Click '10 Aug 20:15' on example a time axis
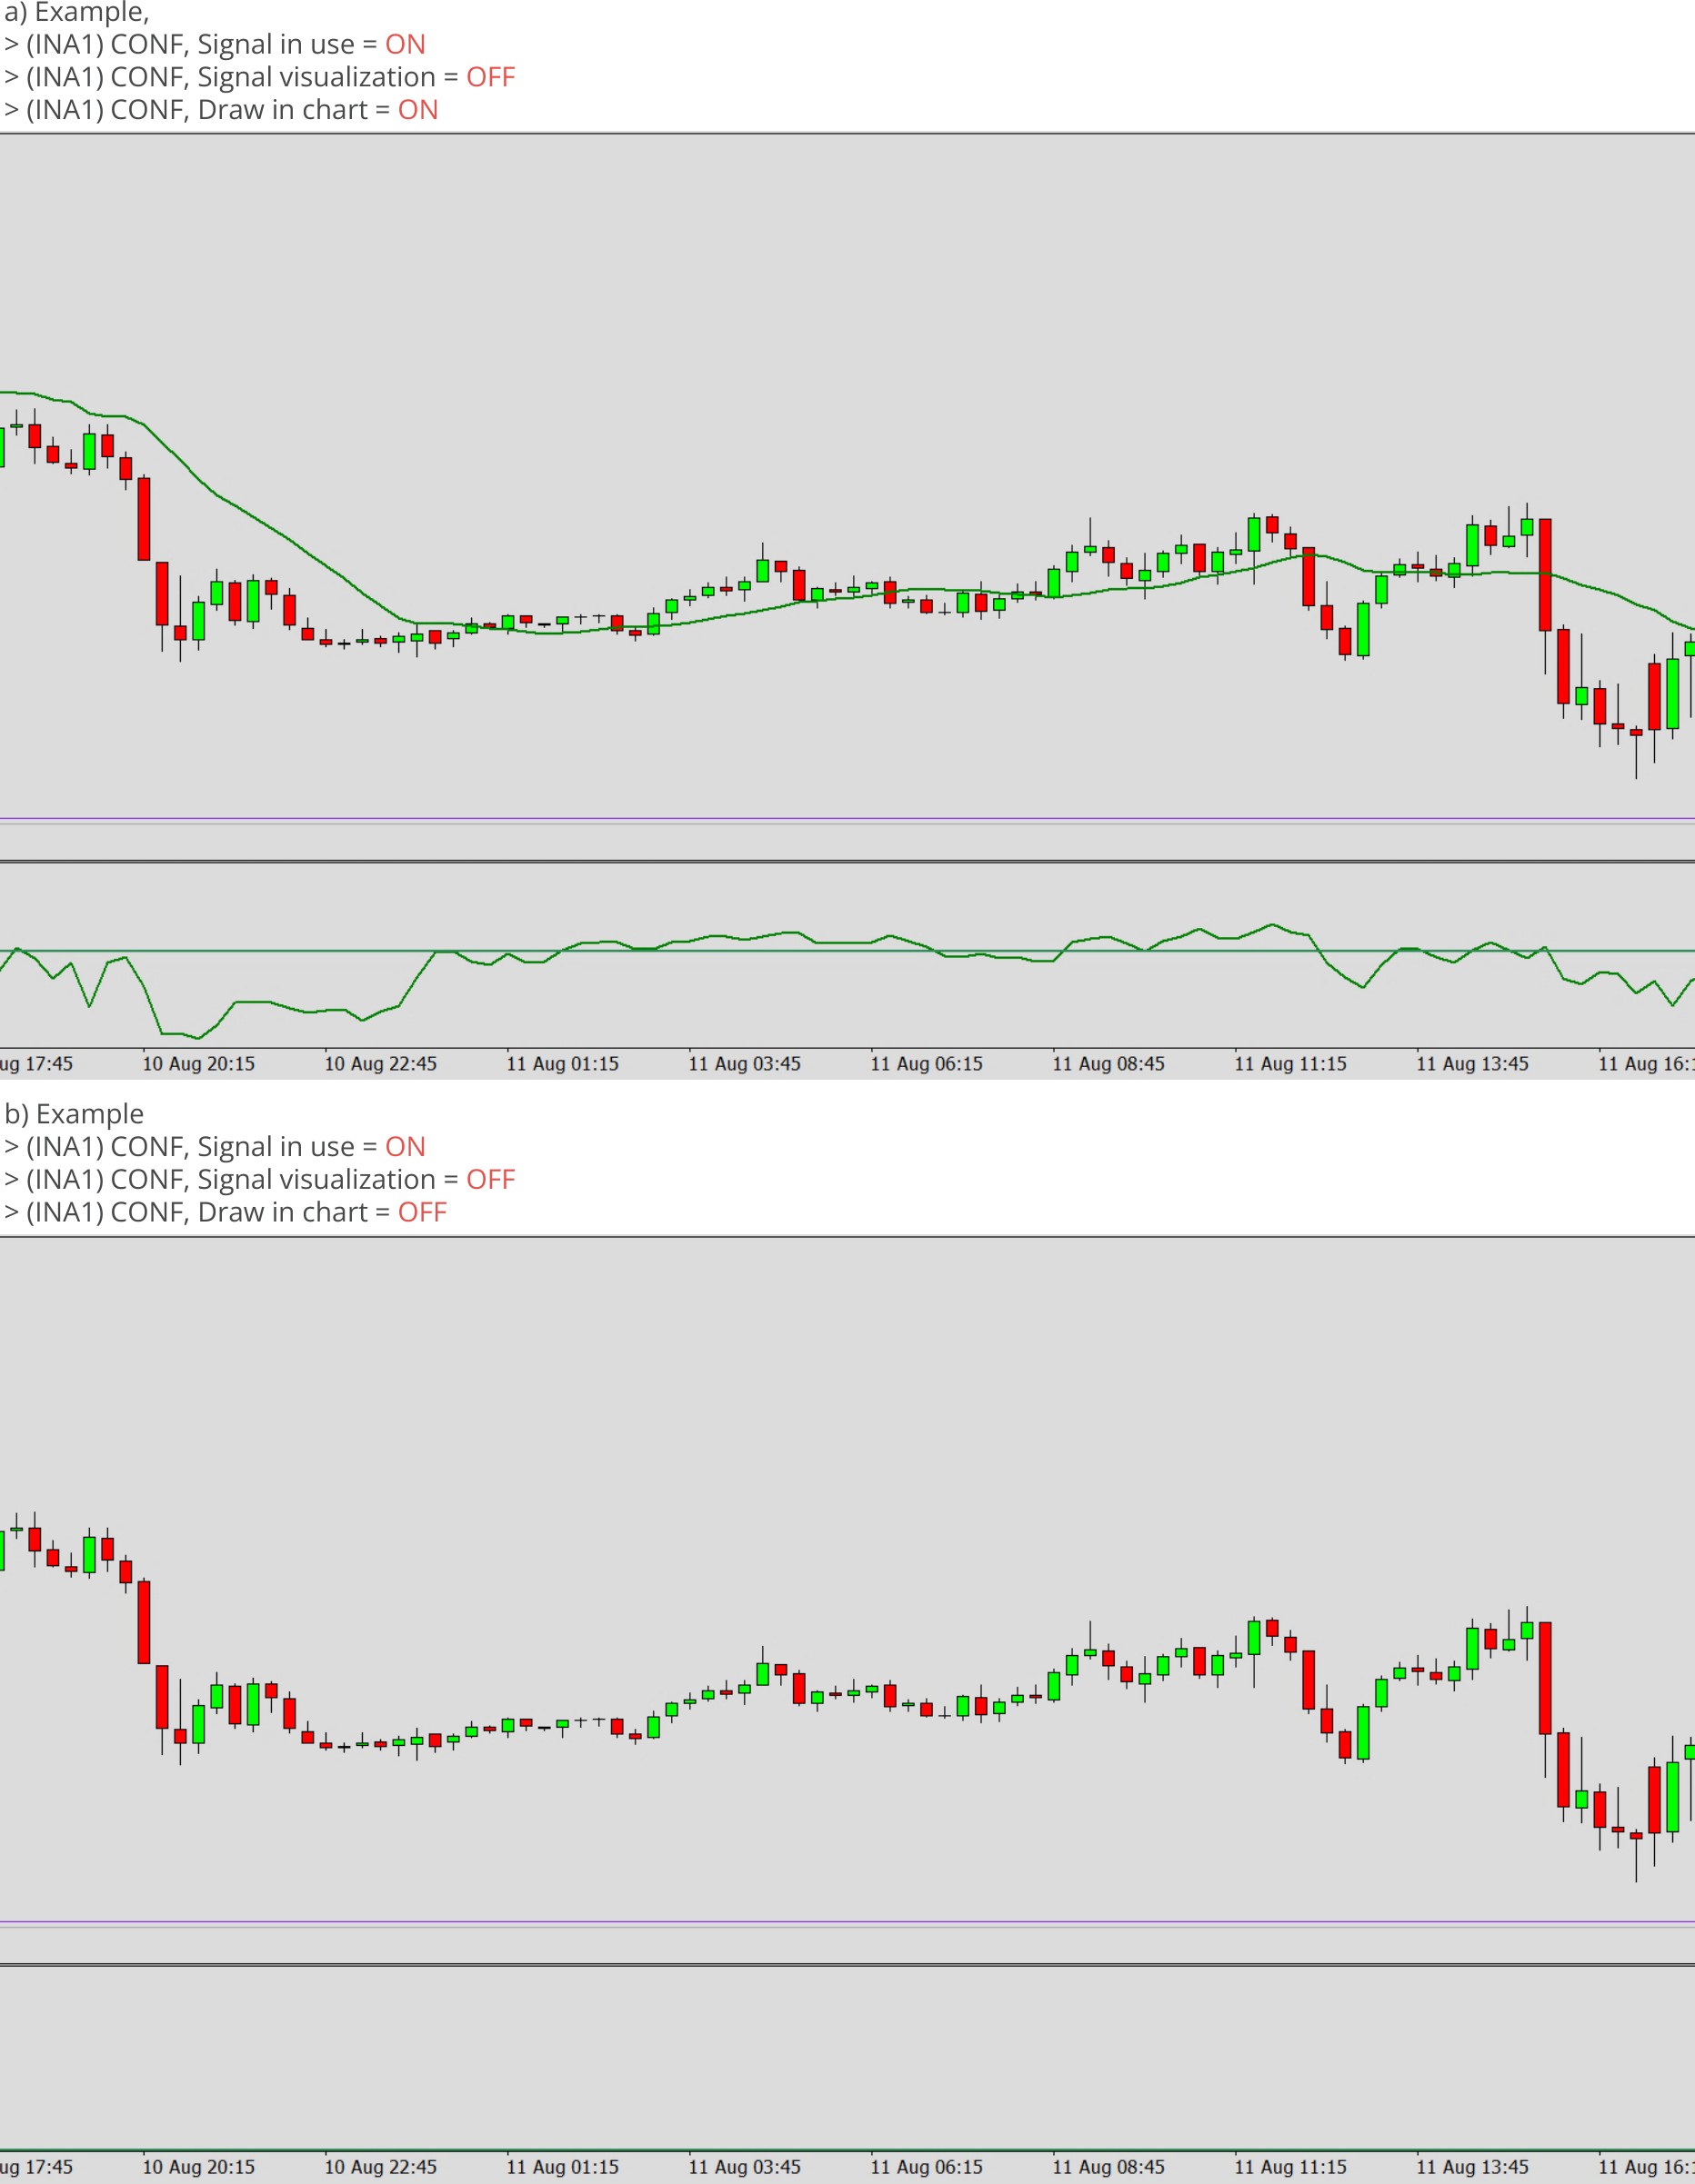This screenshot has width=1695, height=2184. coord(198,1064)
